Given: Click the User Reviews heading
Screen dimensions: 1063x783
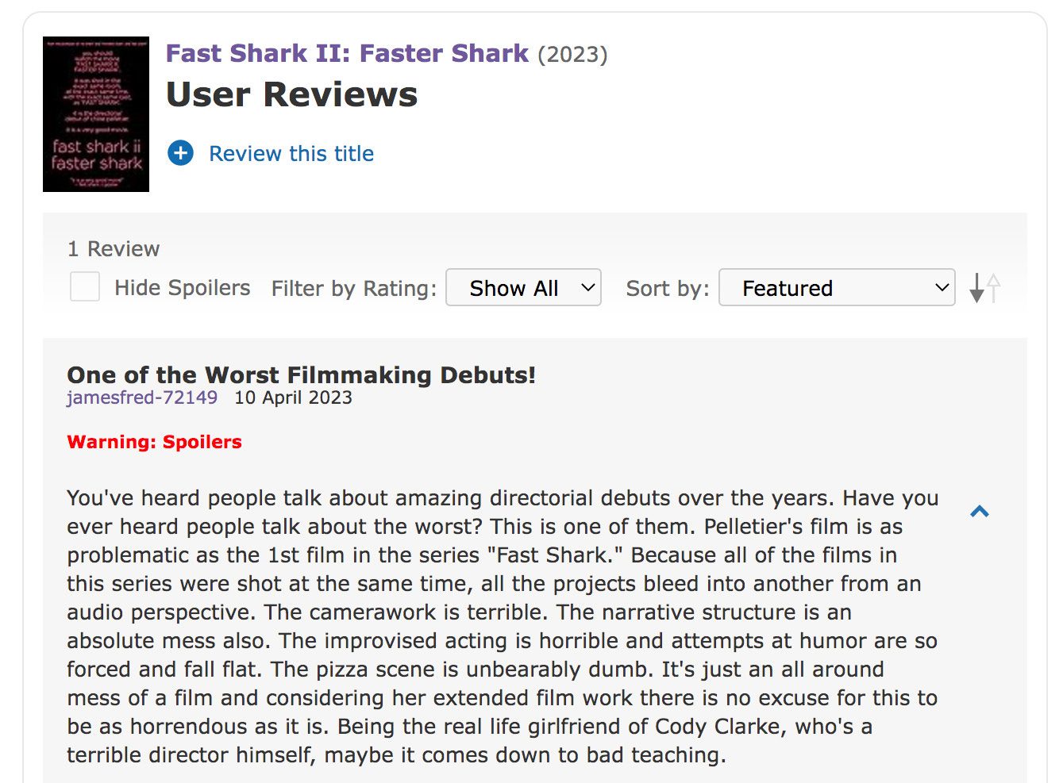Looking at the screenshot, I should click(x=291, y=94).
